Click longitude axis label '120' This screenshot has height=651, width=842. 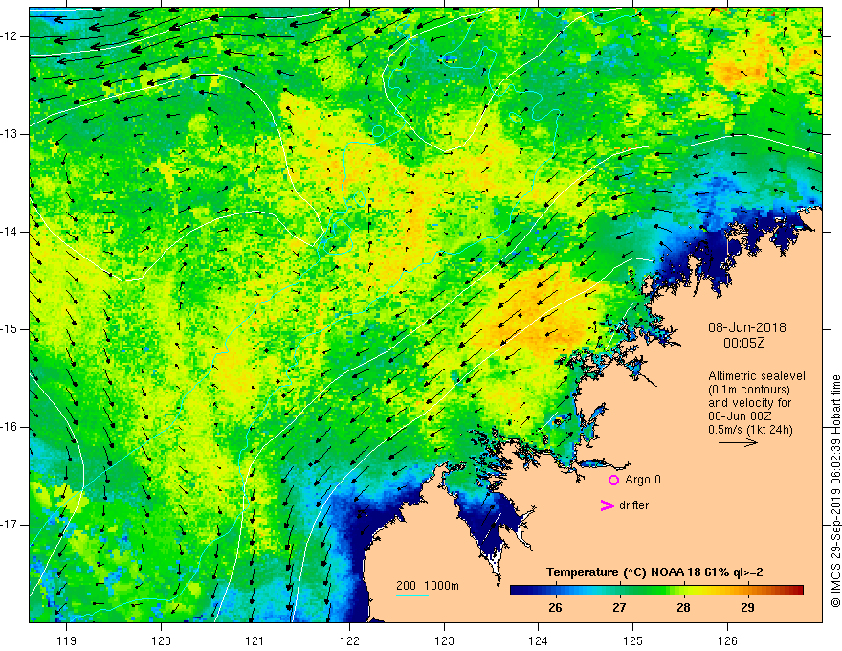pos(161,640)
